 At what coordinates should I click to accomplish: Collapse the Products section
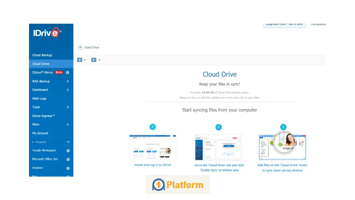click(68, 142)
